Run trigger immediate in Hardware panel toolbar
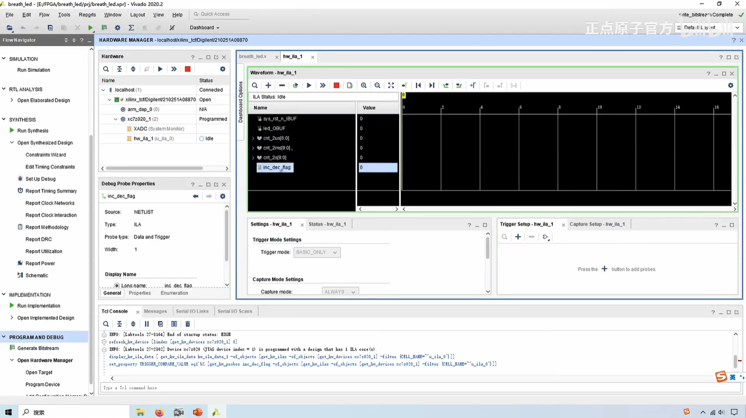The height and width of the screenshot is (418, 746). tap(174, 69)
